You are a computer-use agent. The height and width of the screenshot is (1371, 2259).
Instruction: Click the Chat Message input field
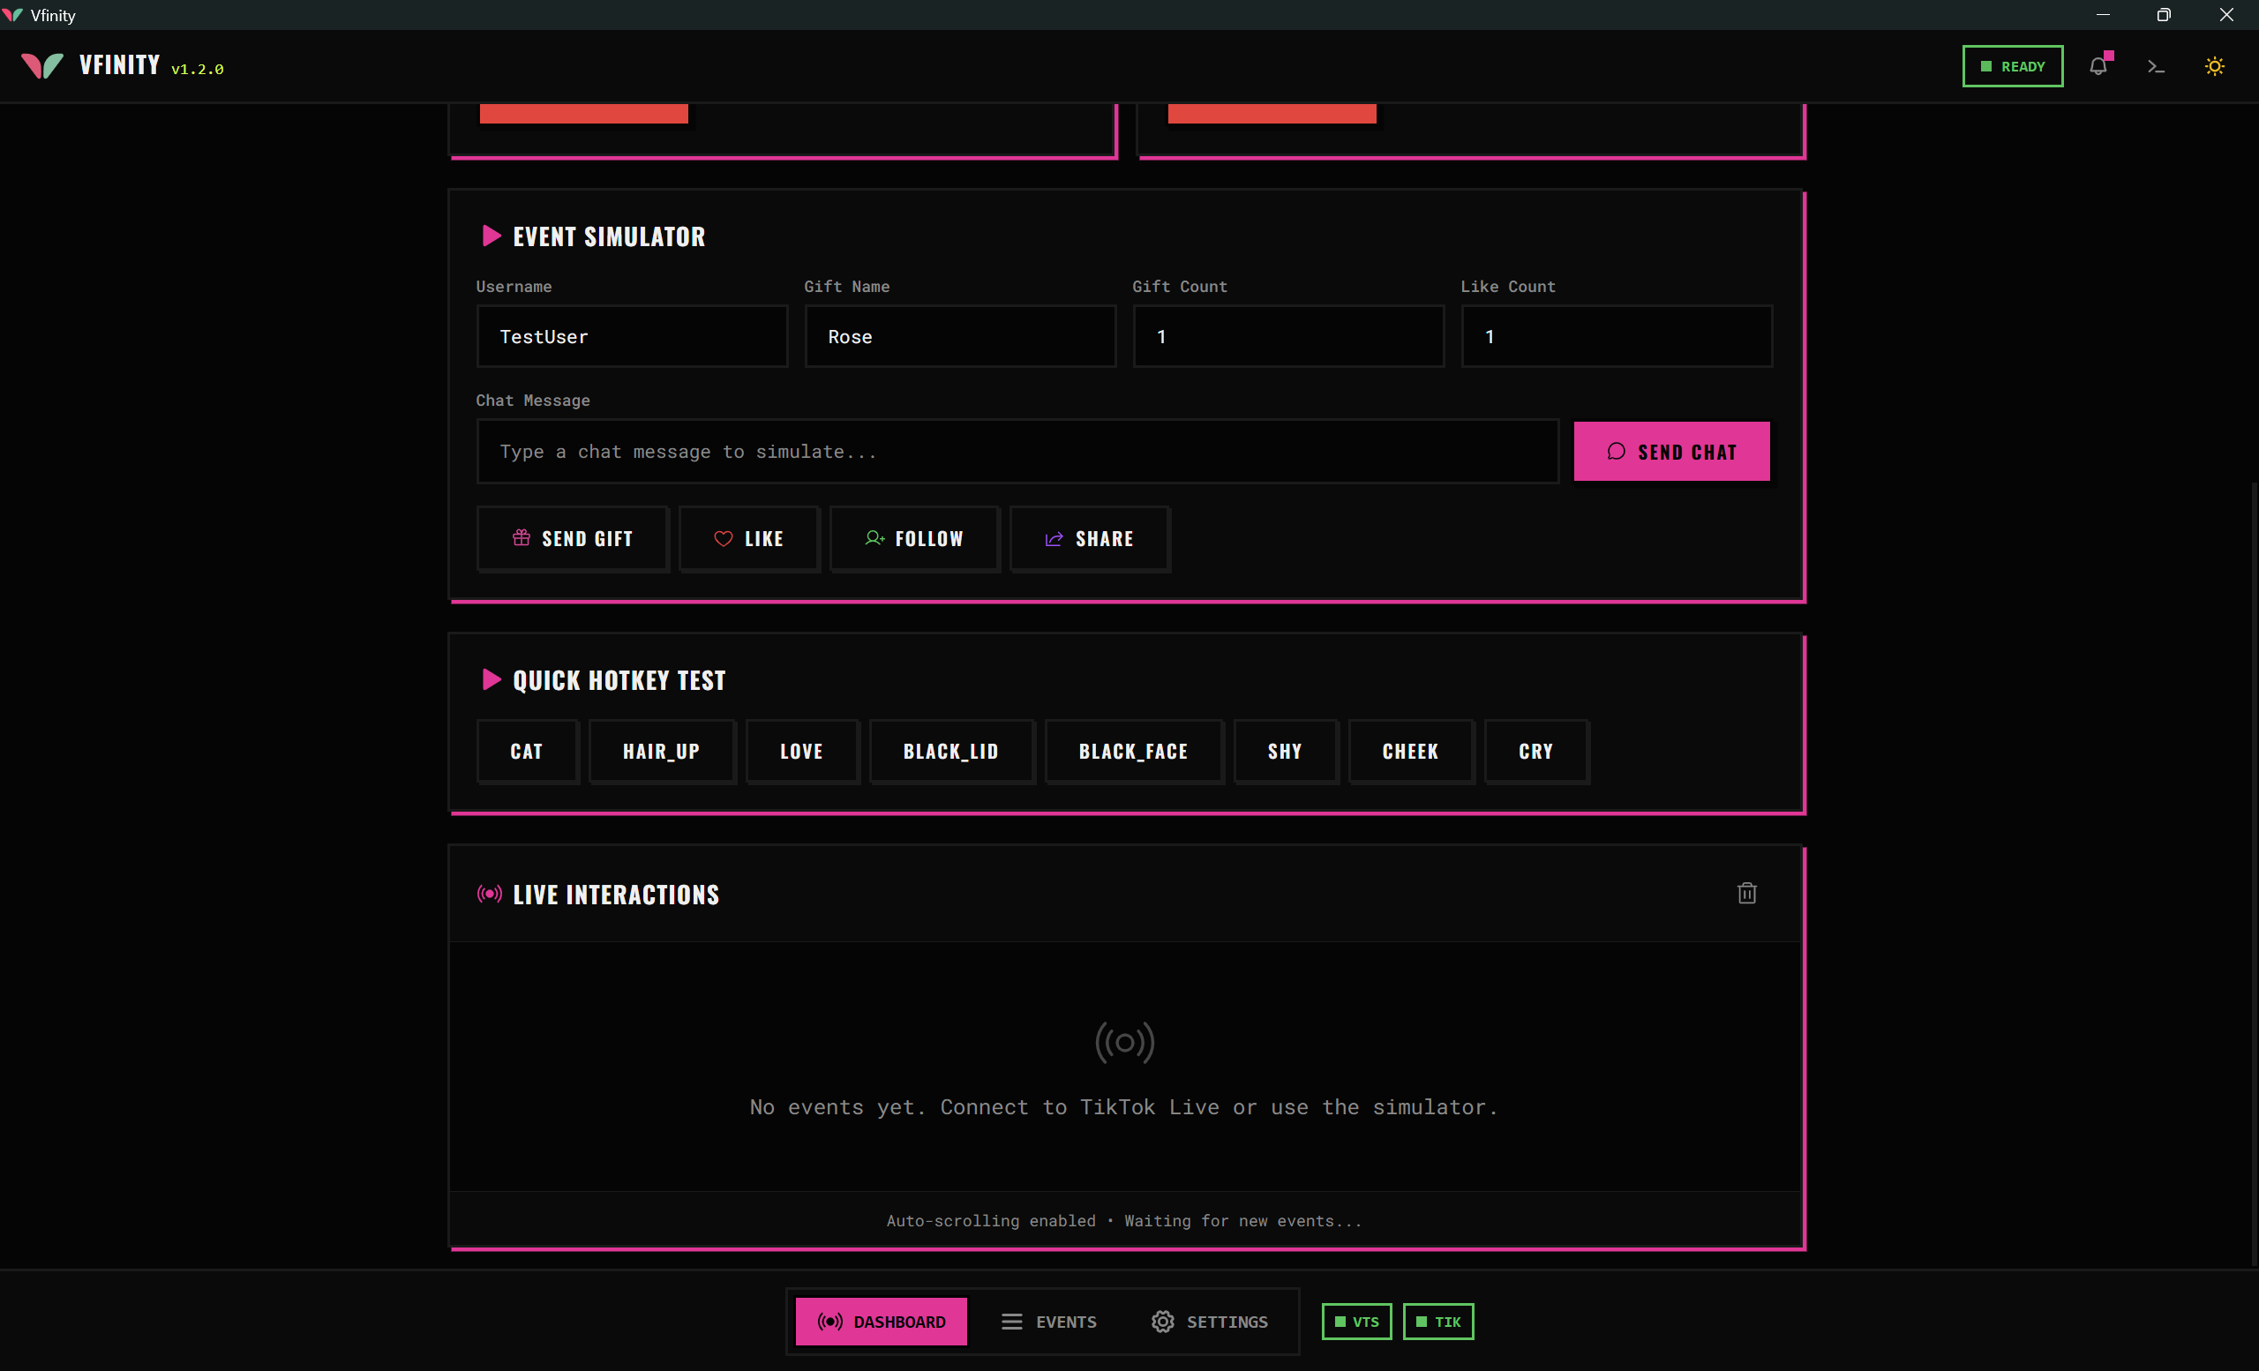tap(1017, 452)
